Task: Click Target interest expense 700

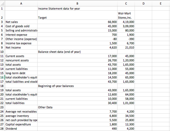Action: pos(77,35)
